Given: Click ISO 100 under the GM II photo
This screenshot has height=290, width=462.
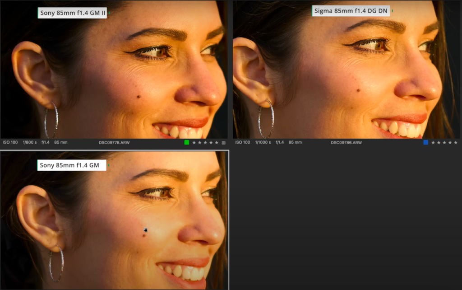Looking at the screenshot, I should coord(10,142).
